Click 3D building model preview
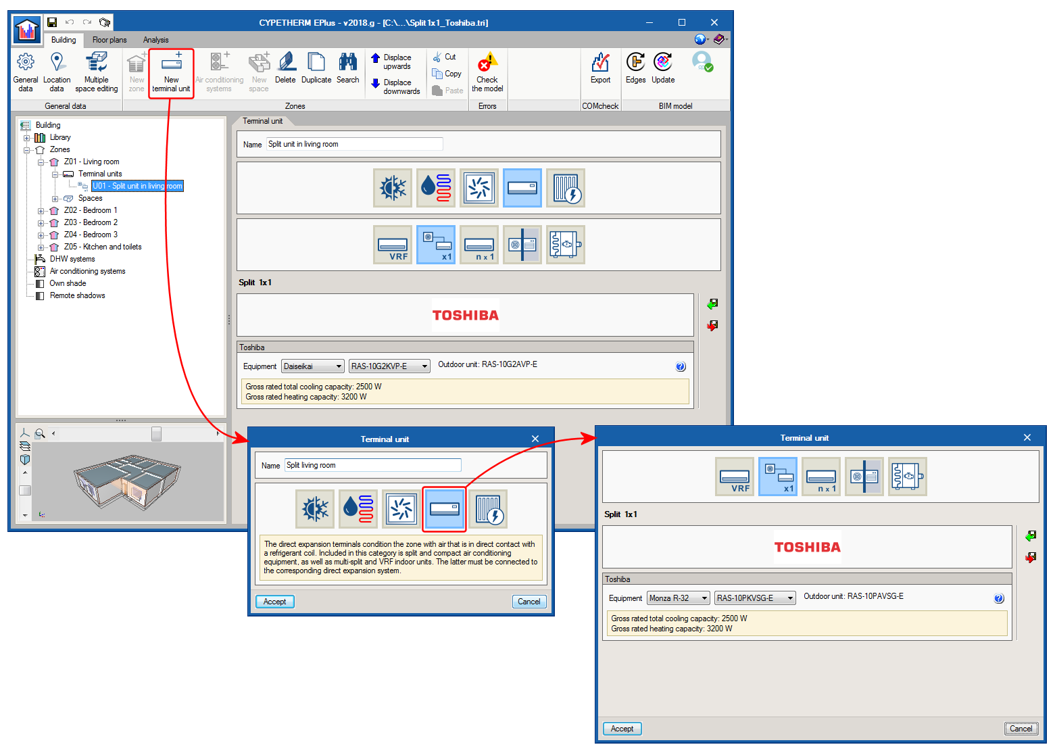Image resolution: width=1055 pixels, height=751 pixels. click(127, 482)
